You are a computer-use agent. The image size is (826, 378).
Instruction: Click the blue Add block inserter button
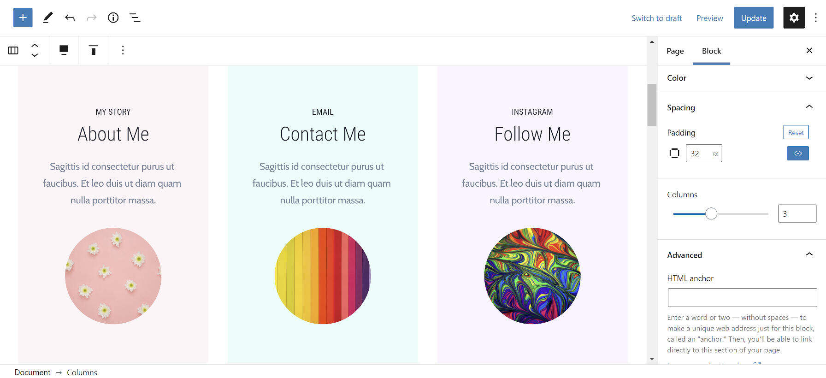[23, 18]
